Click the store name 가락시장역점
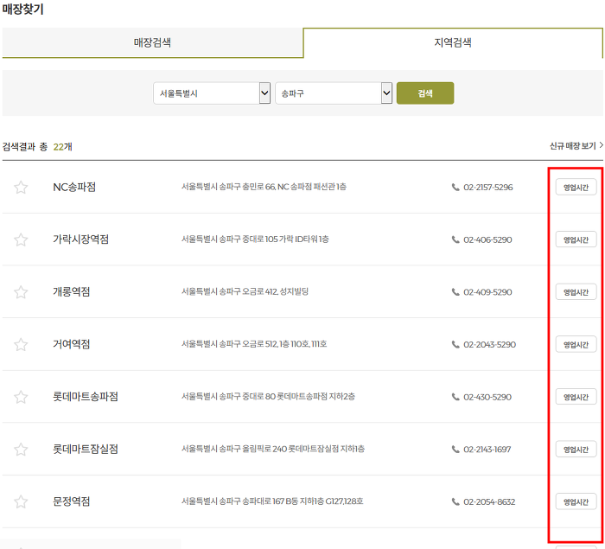 [80, 239]
